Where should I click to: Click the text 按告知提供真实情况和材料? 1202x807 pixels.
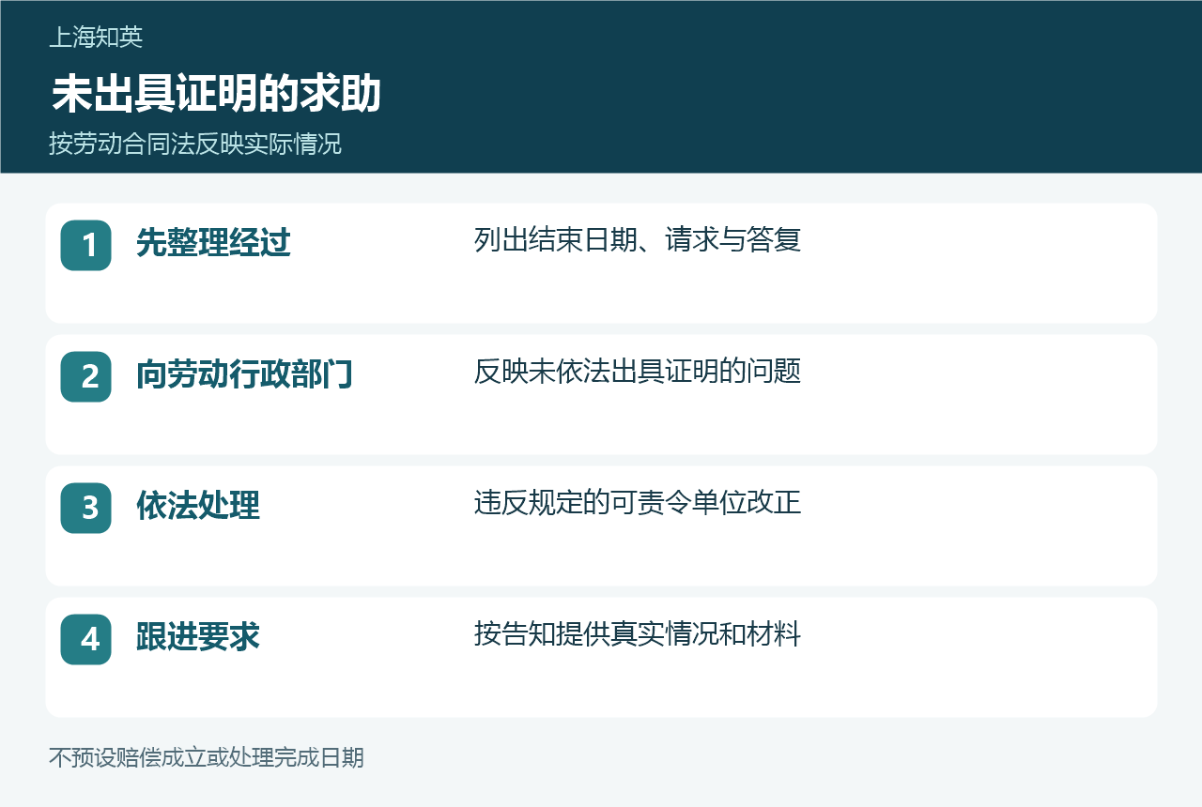tap(638, 634)
